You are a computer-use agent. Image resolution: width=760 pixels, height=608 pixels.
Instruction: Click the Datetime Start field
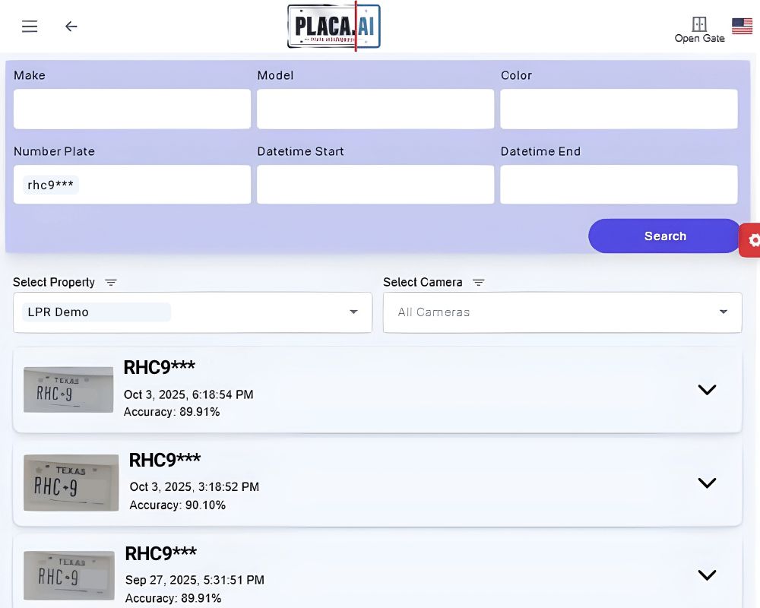(x=375, y=185)
